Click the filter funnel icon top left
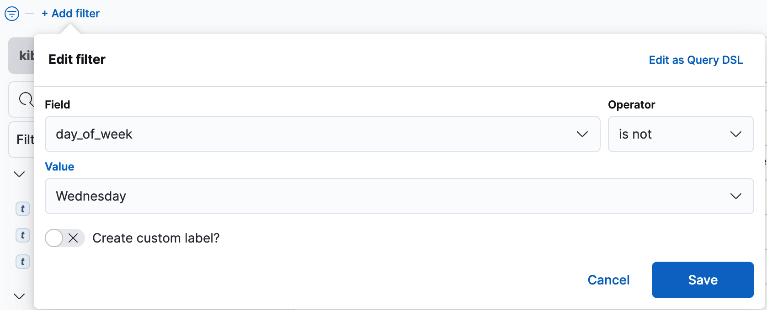The width and height of the screenshot is (767, 310). [12, 14]
